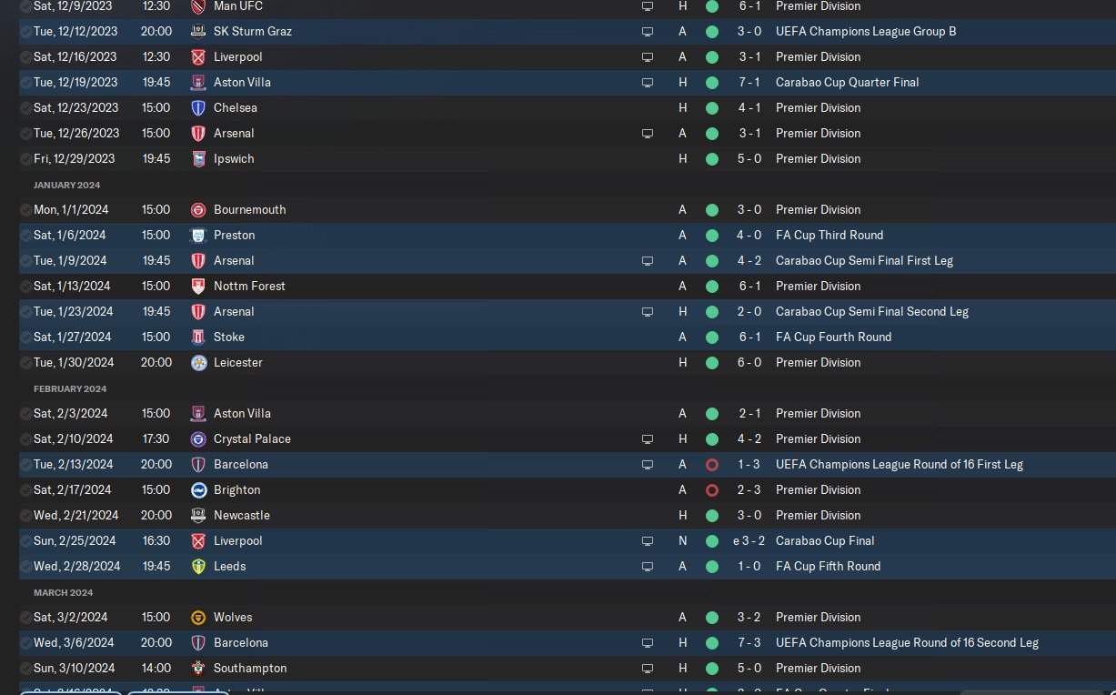The width and height of the screenshot is (1116, 695).
Task: Click the Leeds club badge
Action: (198, 566)
